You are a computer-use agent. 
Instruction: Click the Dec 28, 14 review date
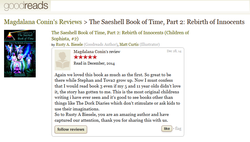tap(174, 51)
